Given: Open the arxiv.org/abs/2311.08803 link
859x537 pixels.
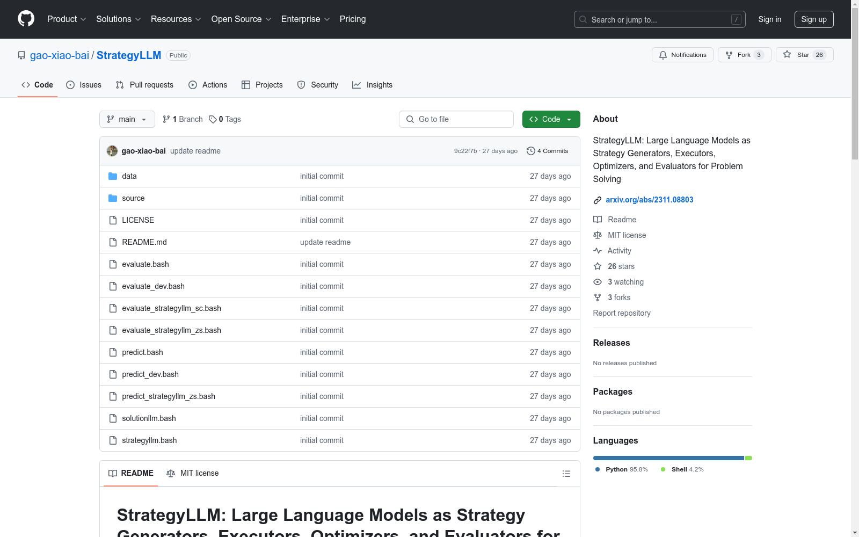Looking at the screenshot, I should tap(650, 200).
